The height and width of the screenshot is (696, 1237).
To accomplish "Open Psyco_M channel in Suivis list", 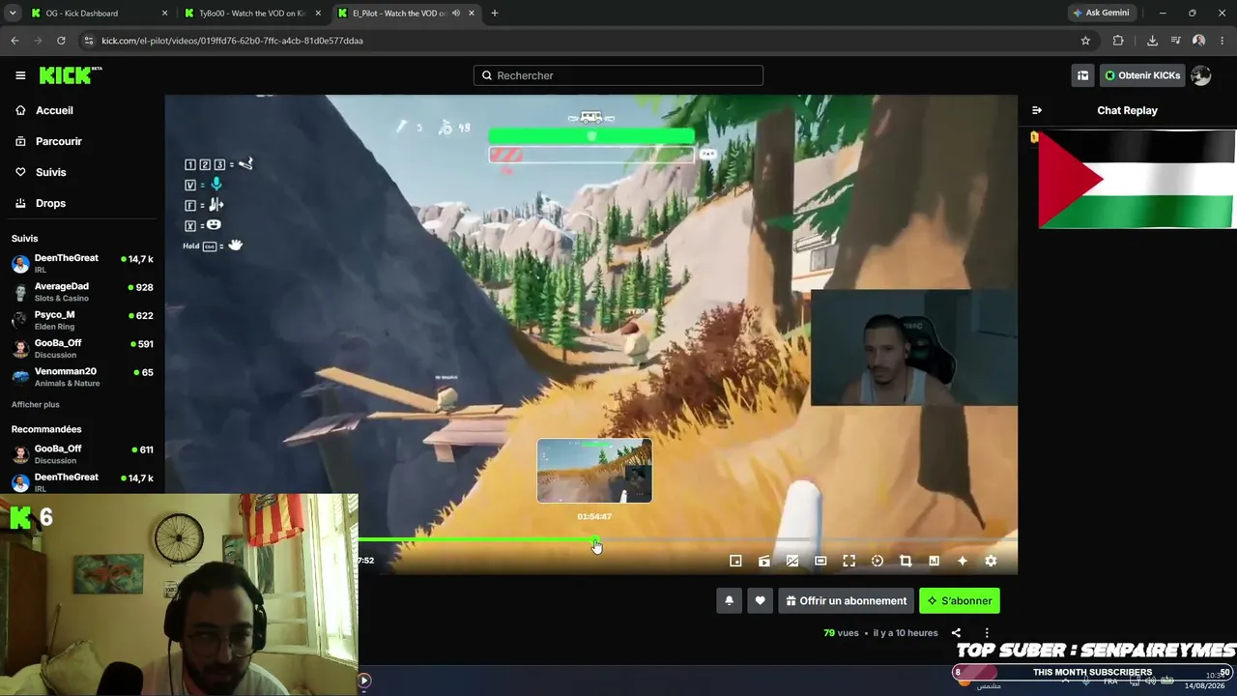I will point(82,320).
